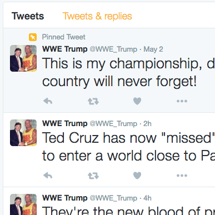The image size is (215, 215).
Task: Open WWE Trump avatar on 4h tweet
Action: [23, 204]
